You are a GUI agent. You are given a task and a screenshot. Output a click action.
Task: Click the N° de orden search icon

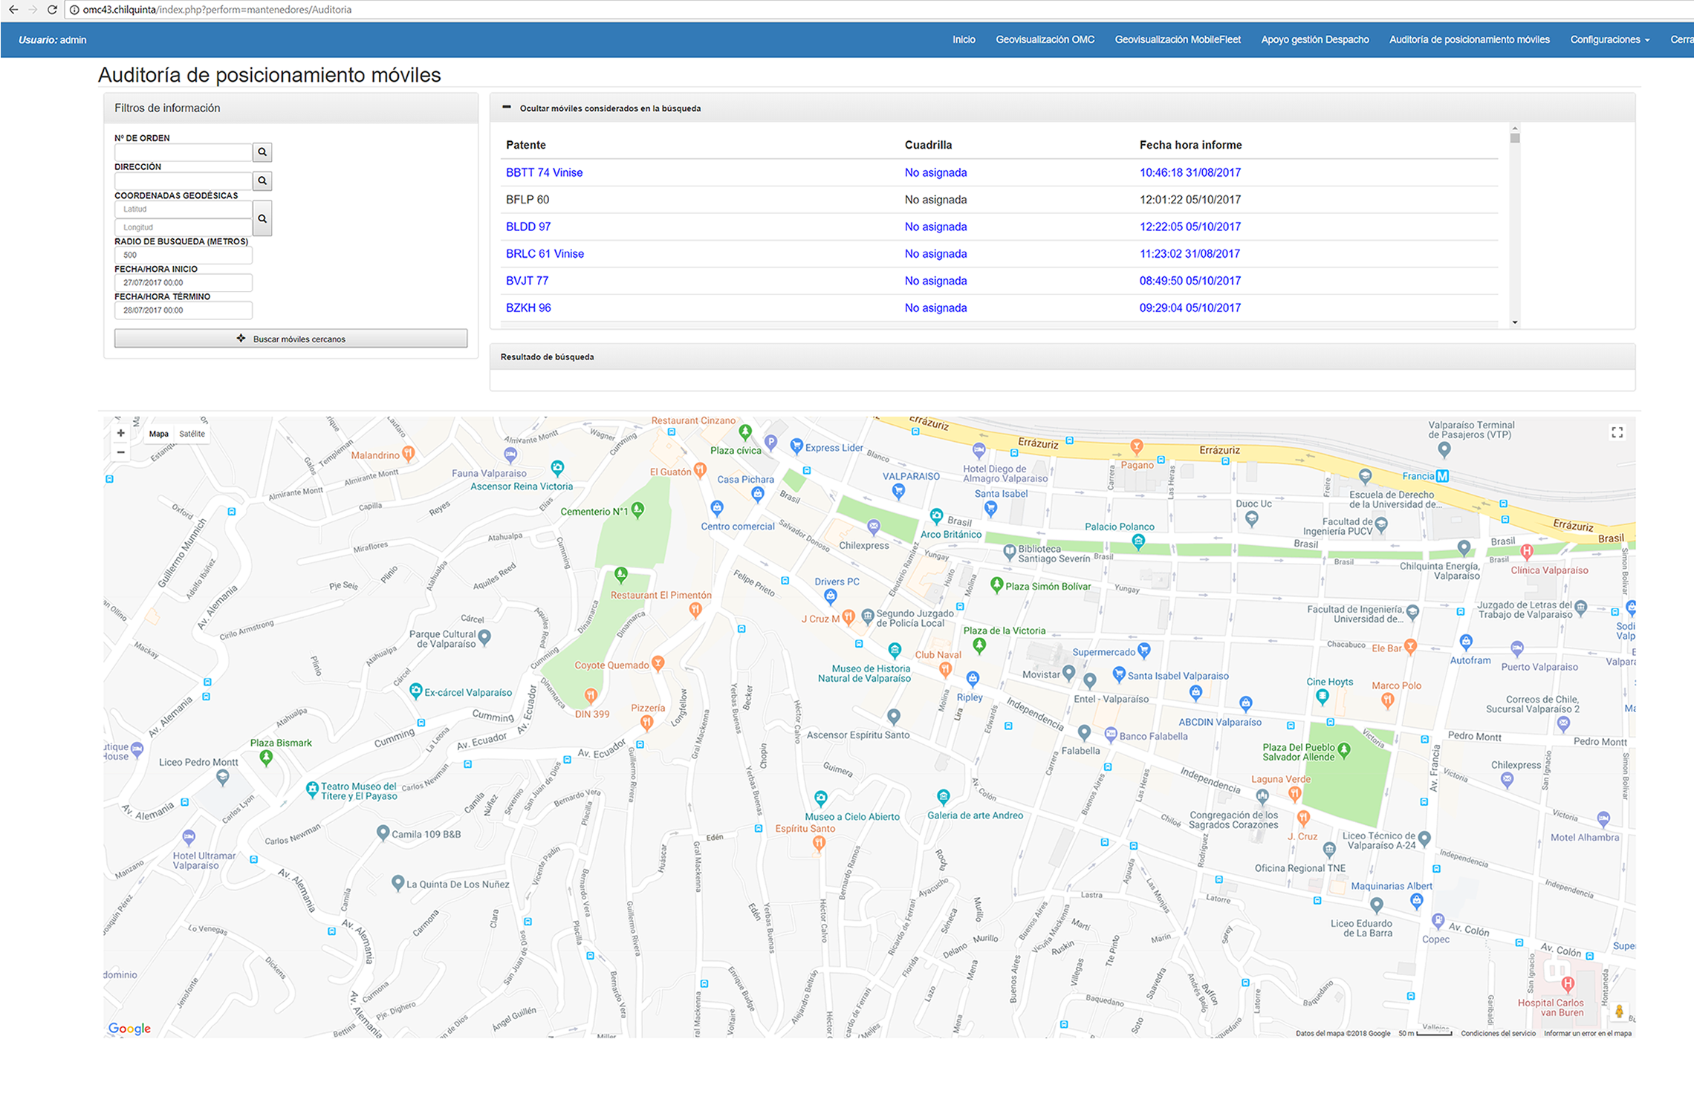tap(262, 152)
